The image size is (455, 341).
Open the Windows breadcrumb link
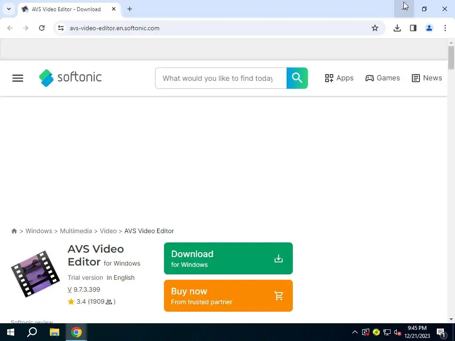pyautogui.click(x=39, y=231)
